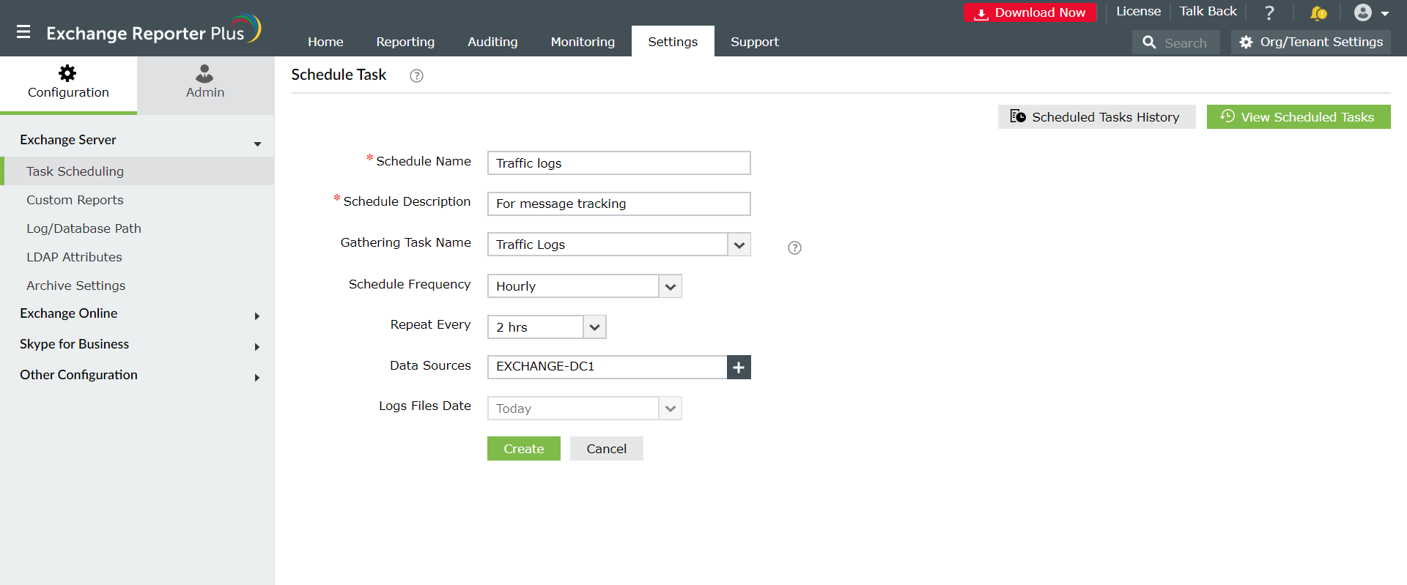Click the Scheduled Tasks History icon

point(1018,116)
